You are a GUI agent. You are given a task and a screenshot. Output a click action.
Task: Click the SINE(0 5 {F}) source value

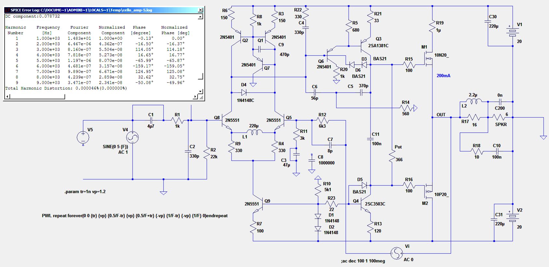(x=115, y=147)
